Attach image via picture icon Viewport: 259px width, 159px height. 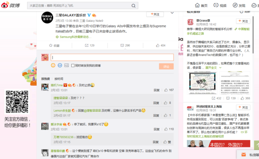click(x=67, y=65)
